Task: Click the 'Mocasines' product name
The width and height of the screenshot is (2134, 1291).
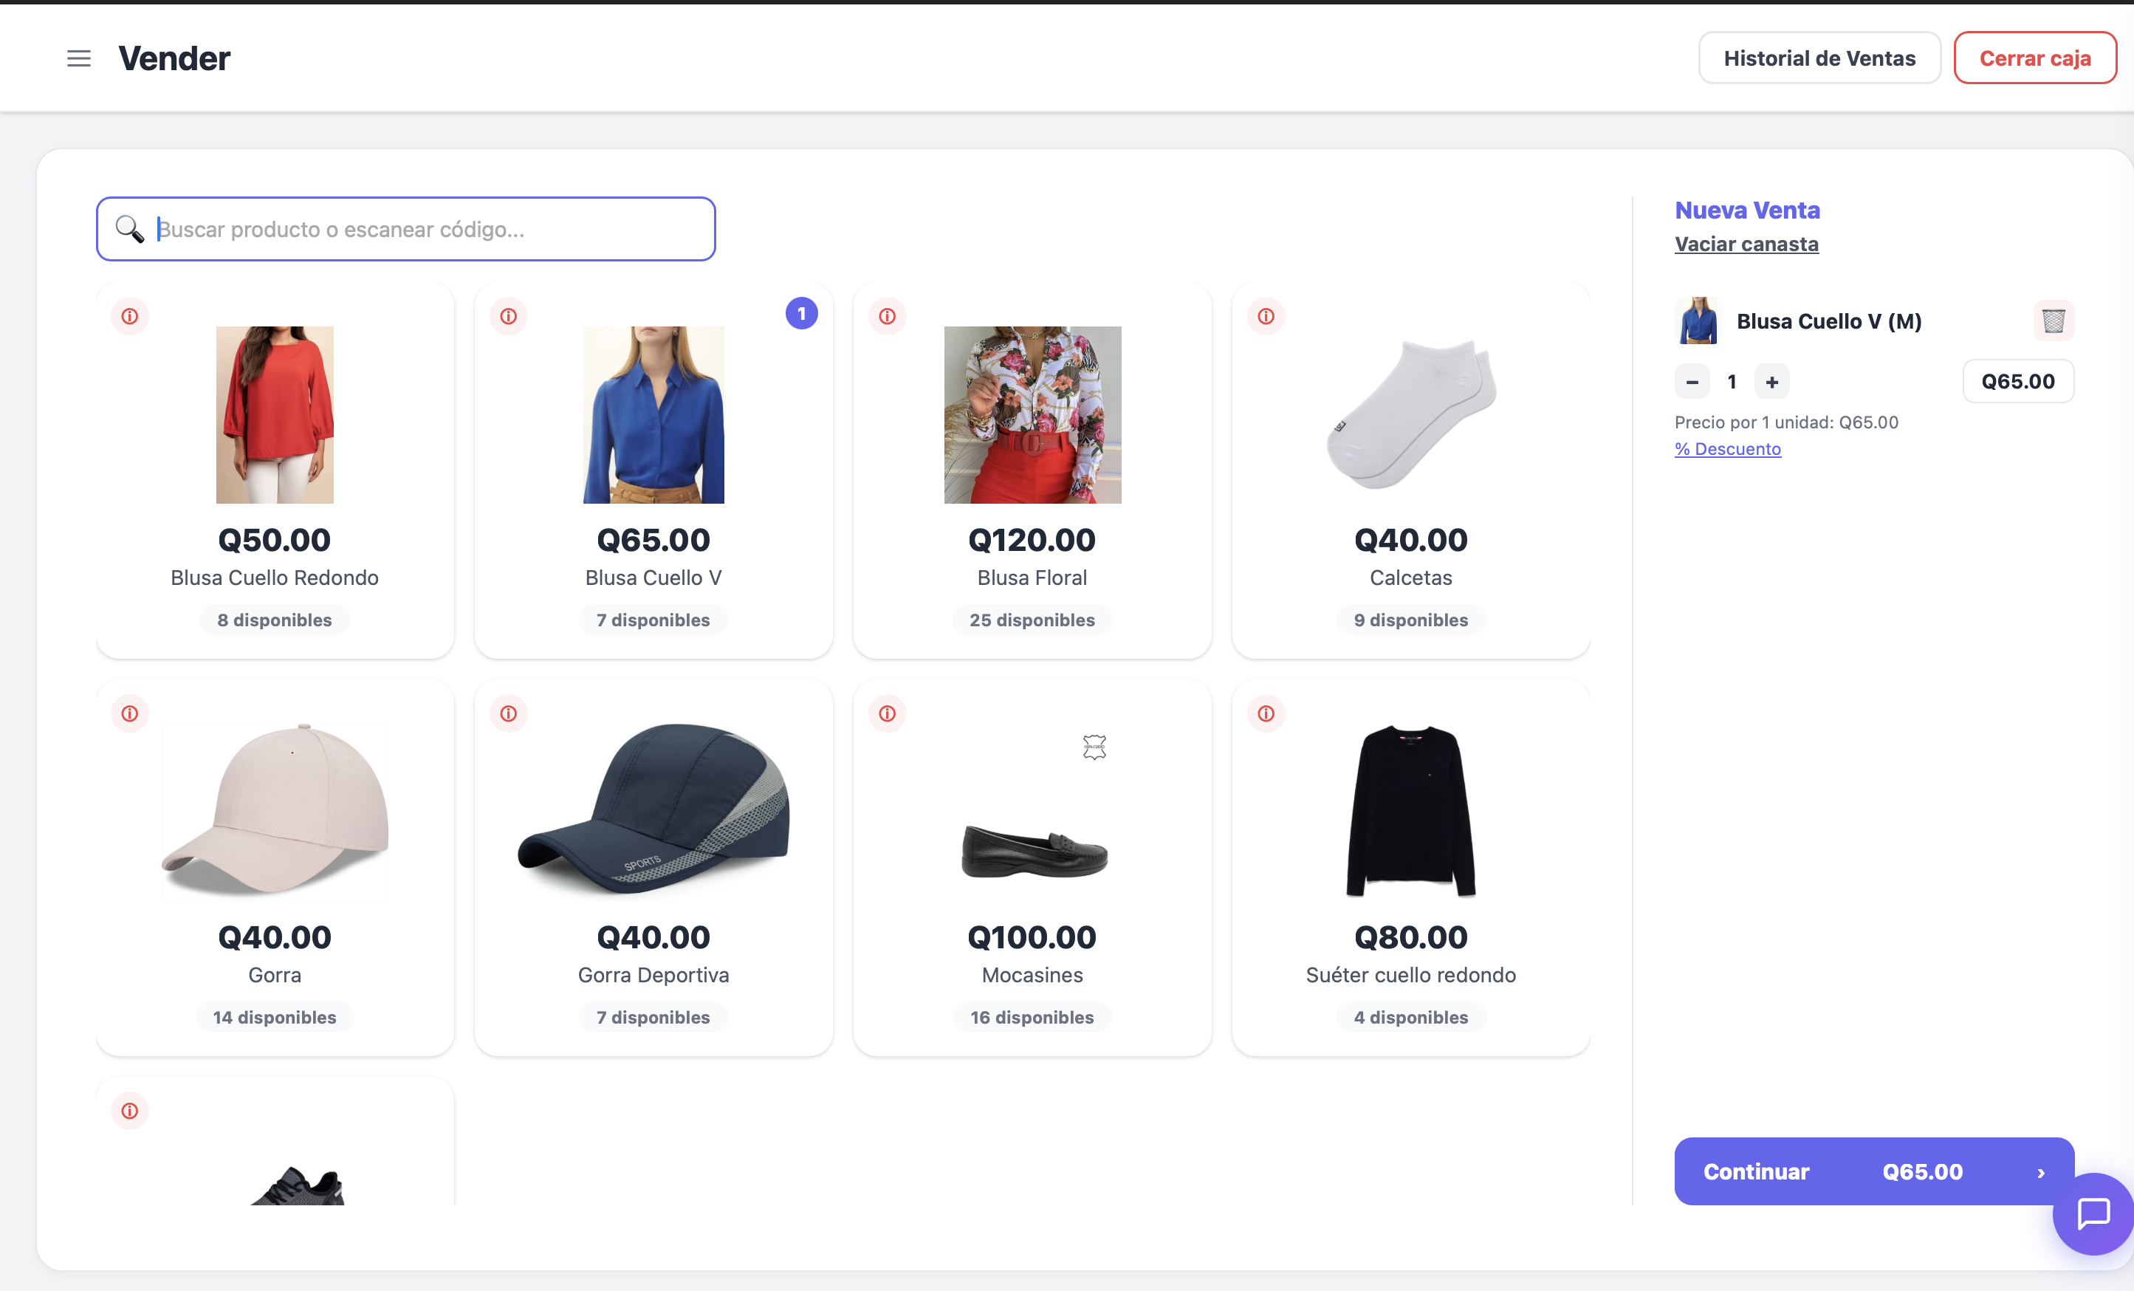Action: coord(1032,975)
